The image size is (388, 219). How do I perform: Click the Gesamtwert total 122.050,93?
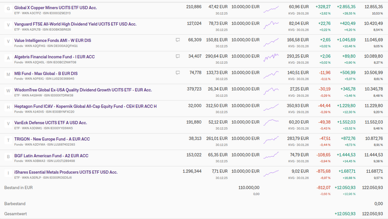tap(372, 214)
